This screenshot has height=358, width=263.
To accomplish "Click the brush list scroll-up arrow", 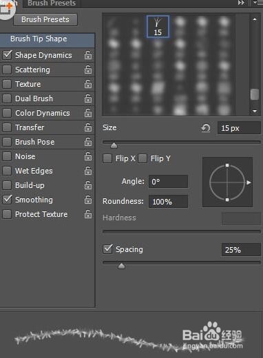I will 255,19.
